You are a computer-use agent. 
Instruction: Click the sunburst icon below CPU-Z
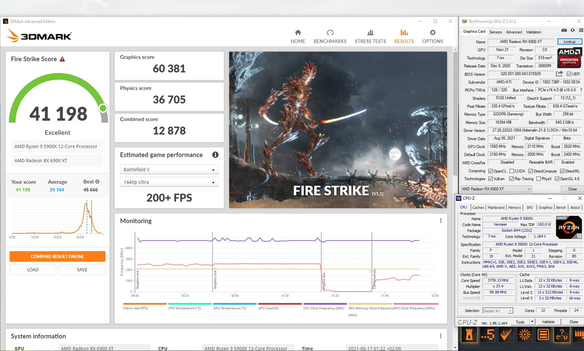click(x=524, y=335)
